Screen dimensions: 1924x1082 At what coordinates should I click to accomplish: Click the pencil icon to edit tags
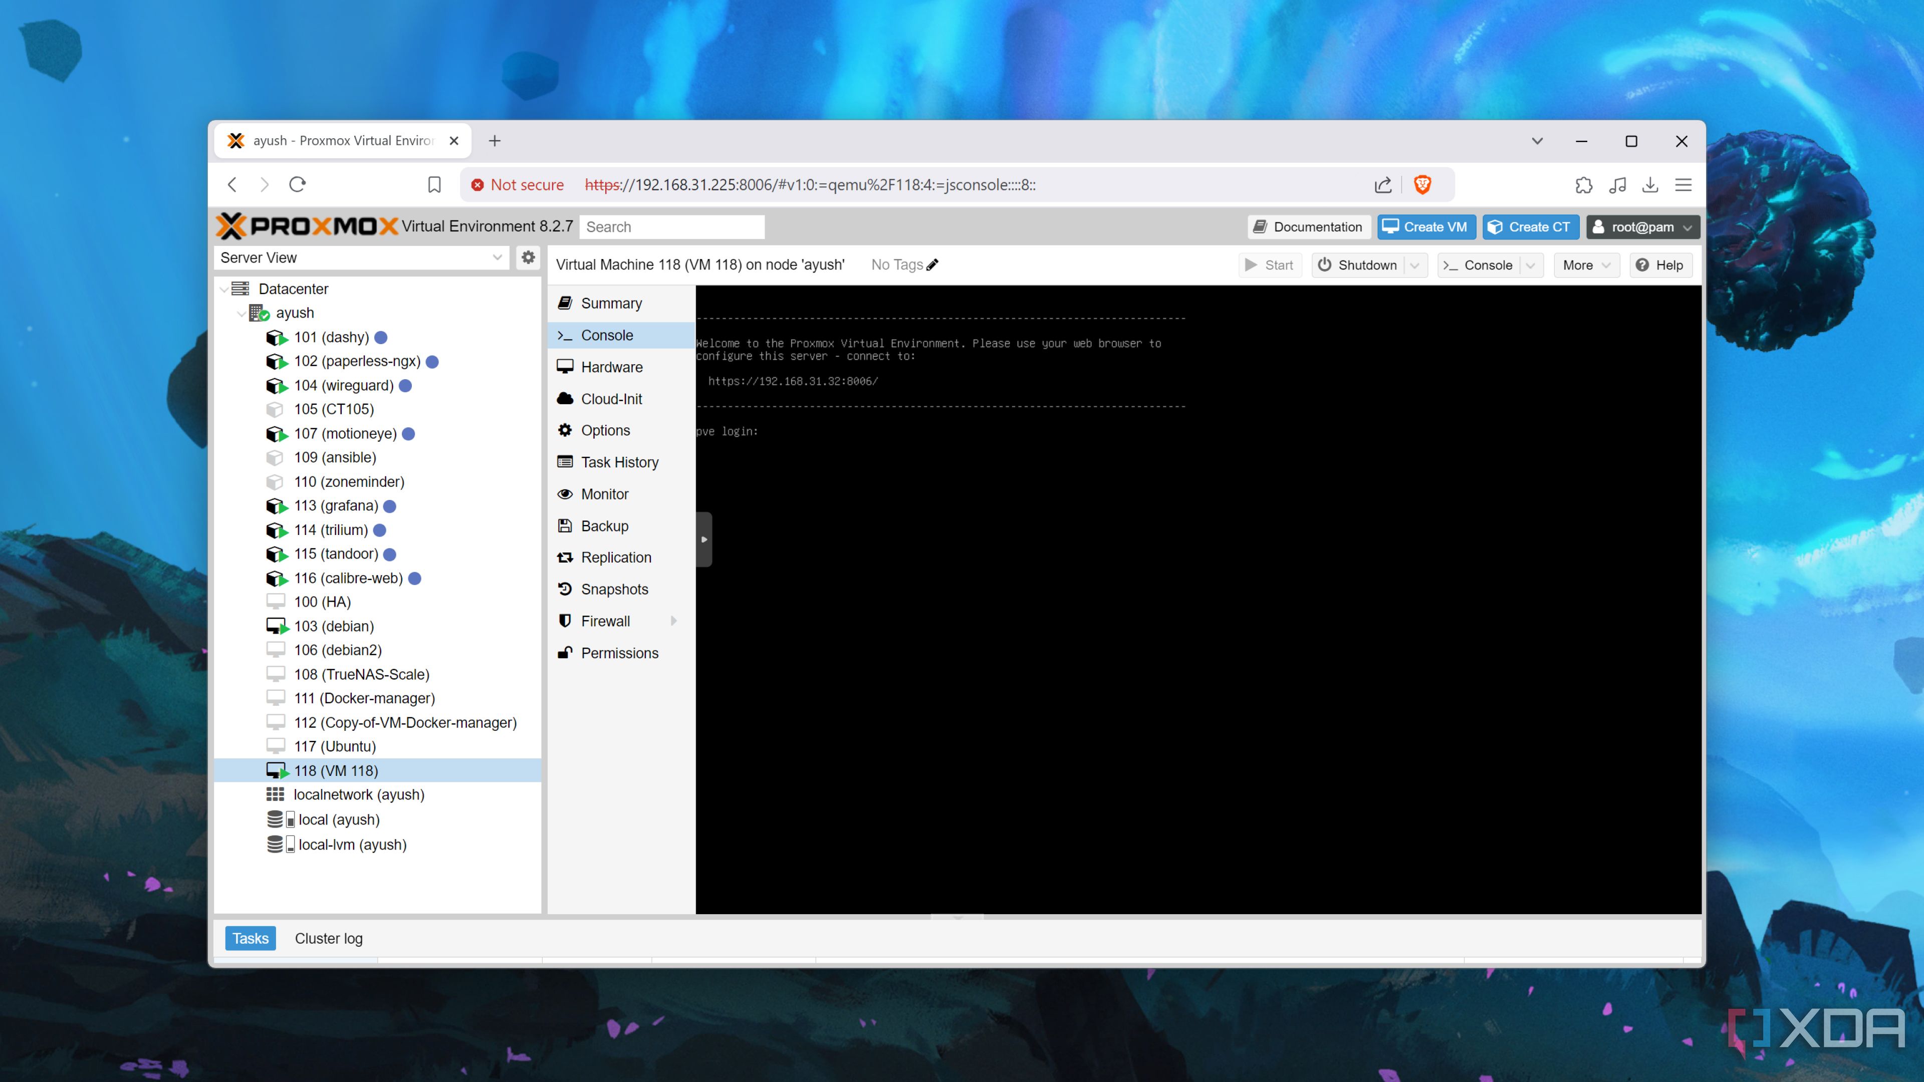tap(932, 264)
